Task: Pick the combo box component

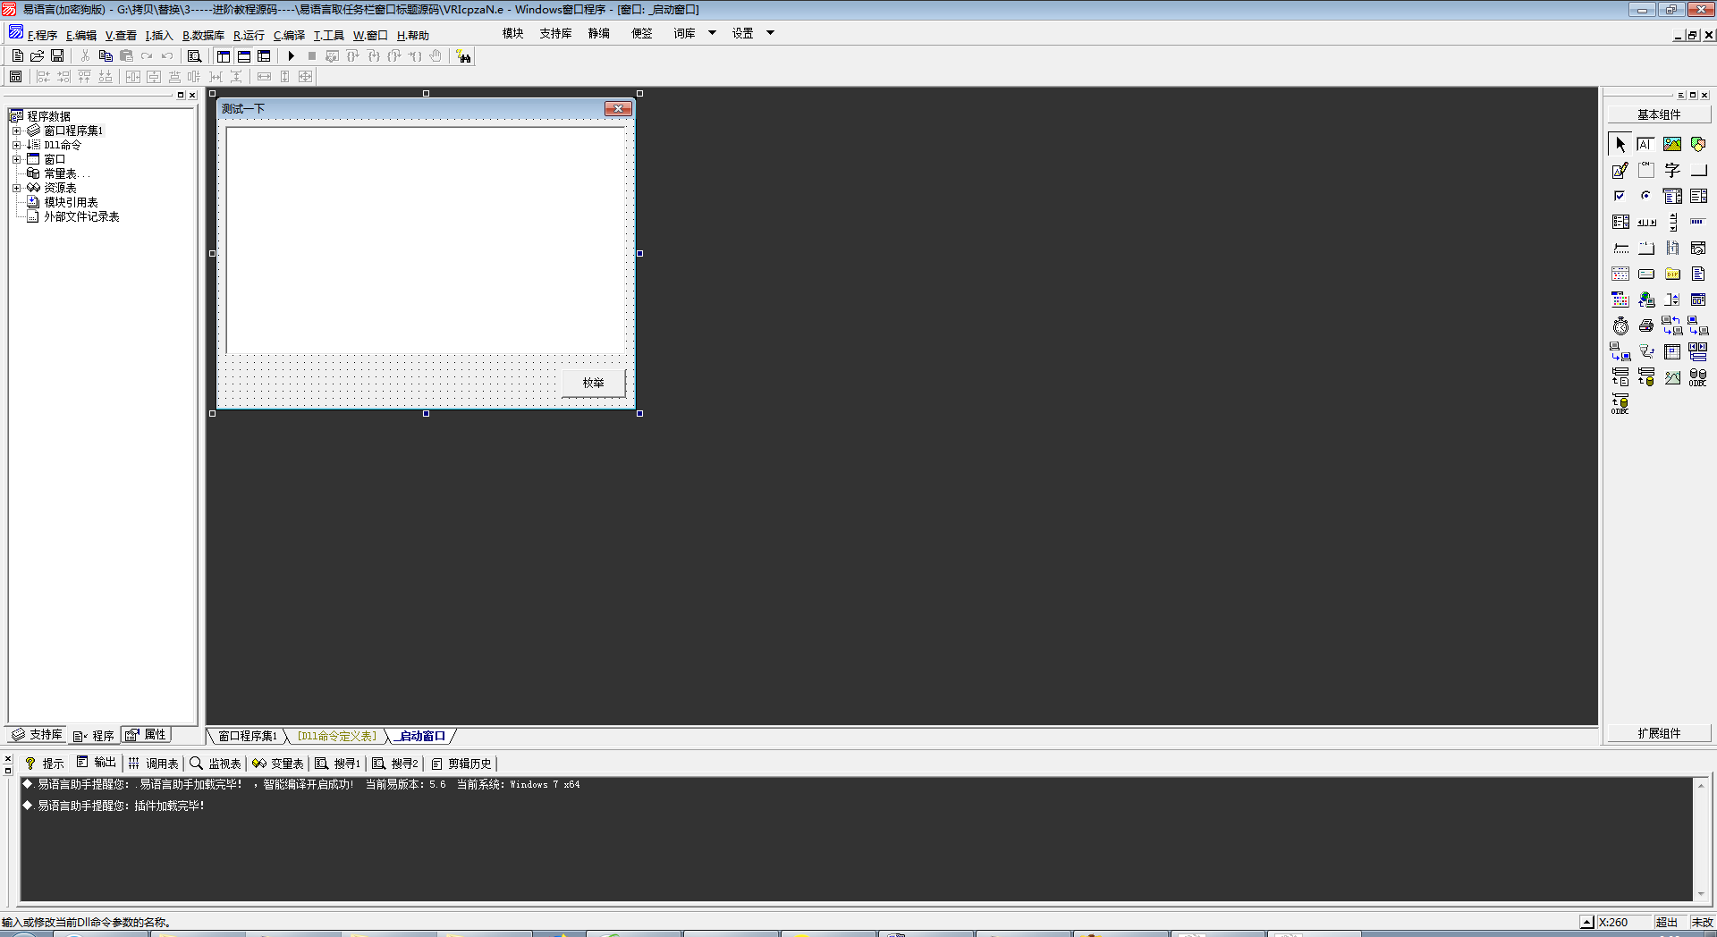Action: 1672,196
